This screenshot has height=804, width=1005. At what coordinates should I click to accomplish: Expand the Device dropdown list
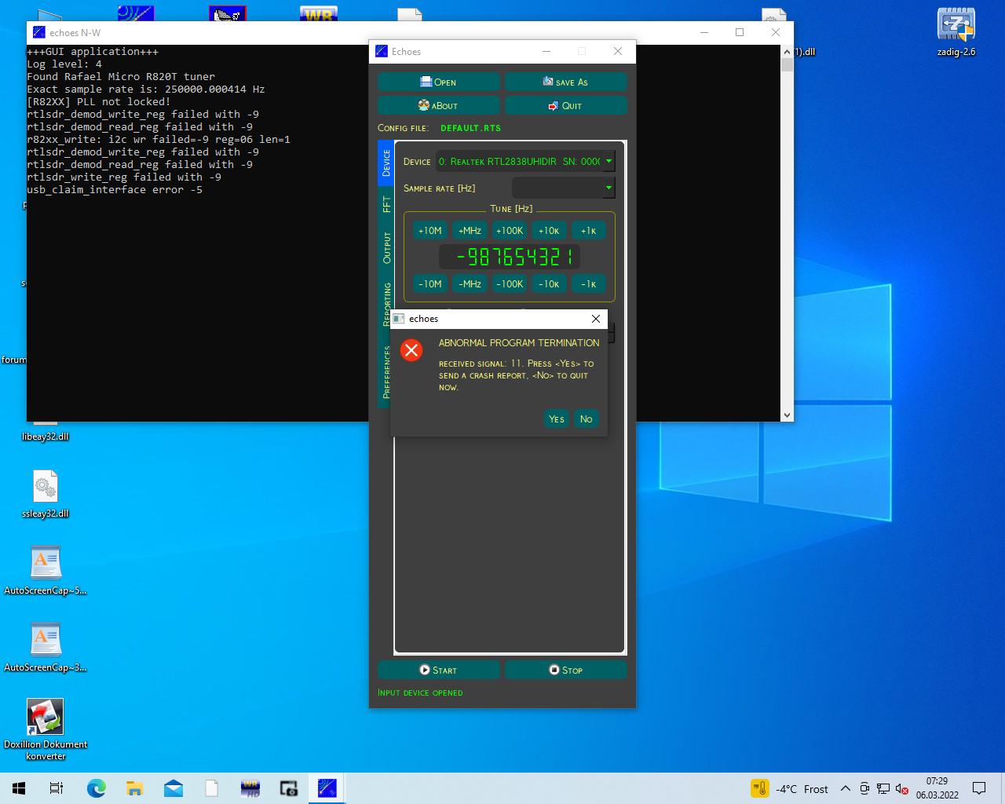point(608,161)
